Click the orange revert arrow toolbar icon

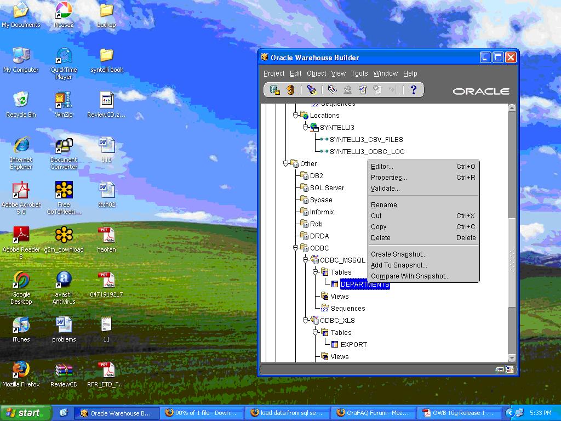click(x=290, y=90)
